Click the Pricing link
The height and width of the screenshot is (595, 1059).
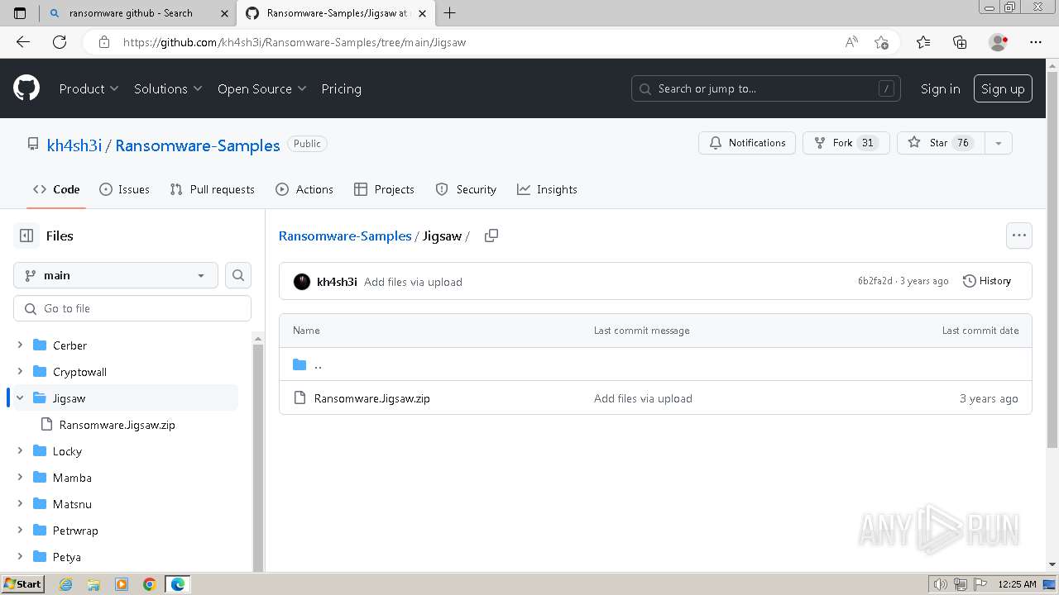tap(341, 88)
